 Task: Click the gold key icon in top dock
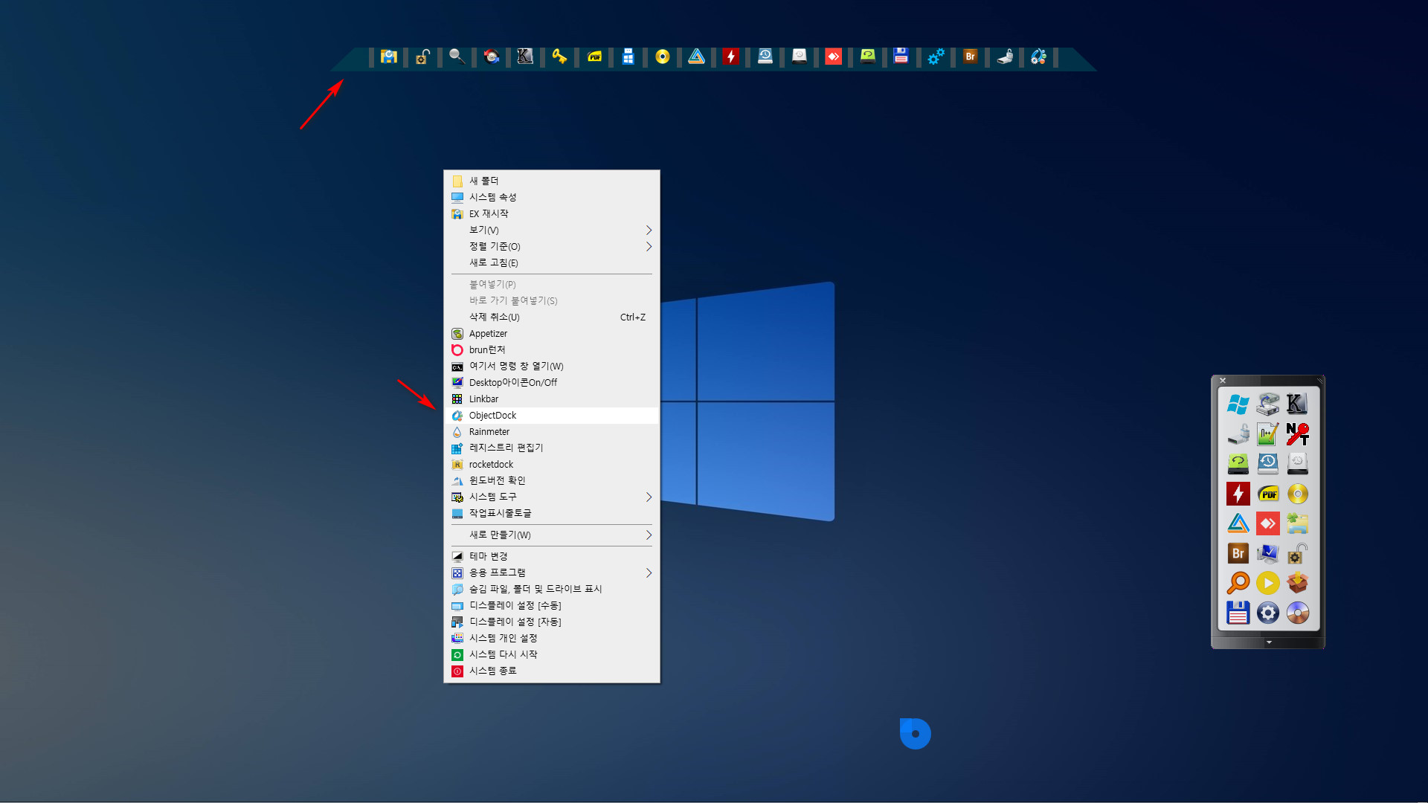(x=559, y=57)
